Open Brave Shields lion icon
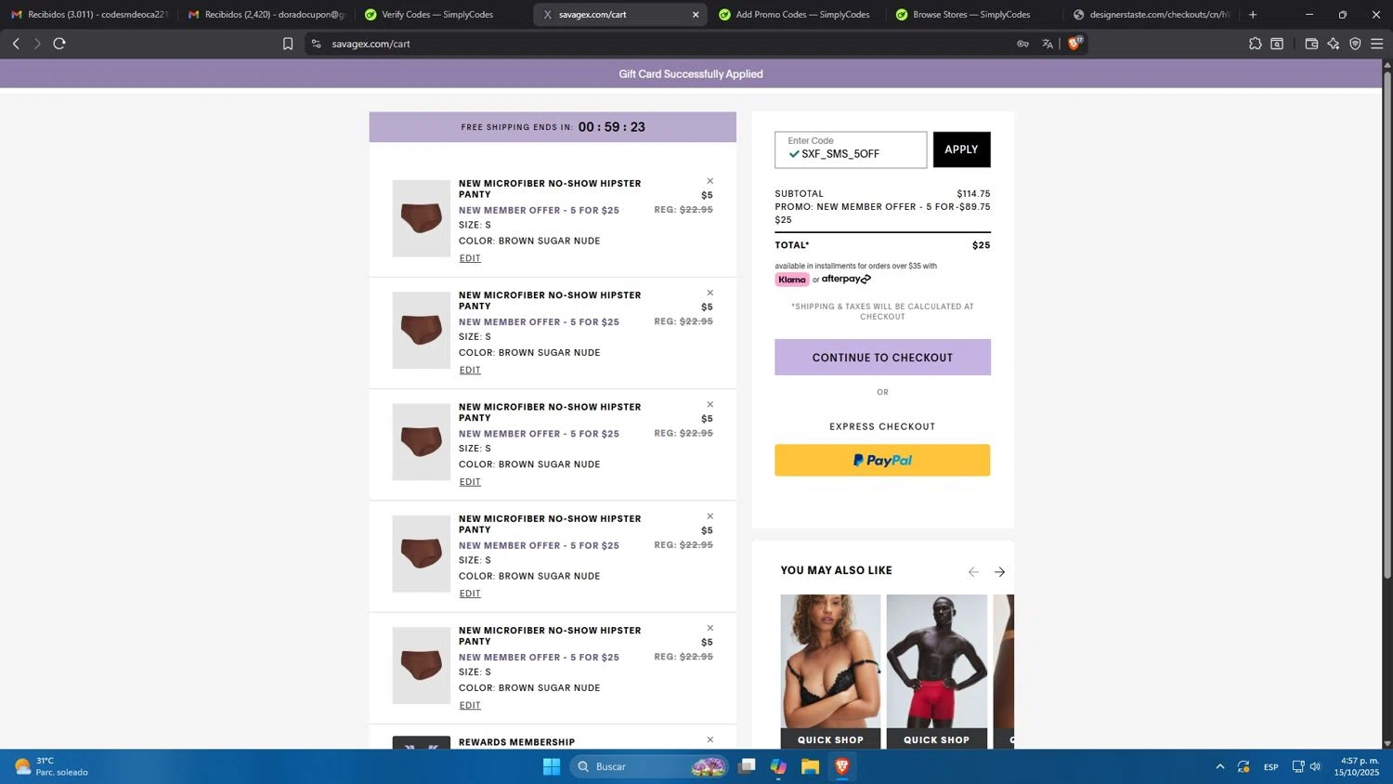 [x=1075, y=43]
